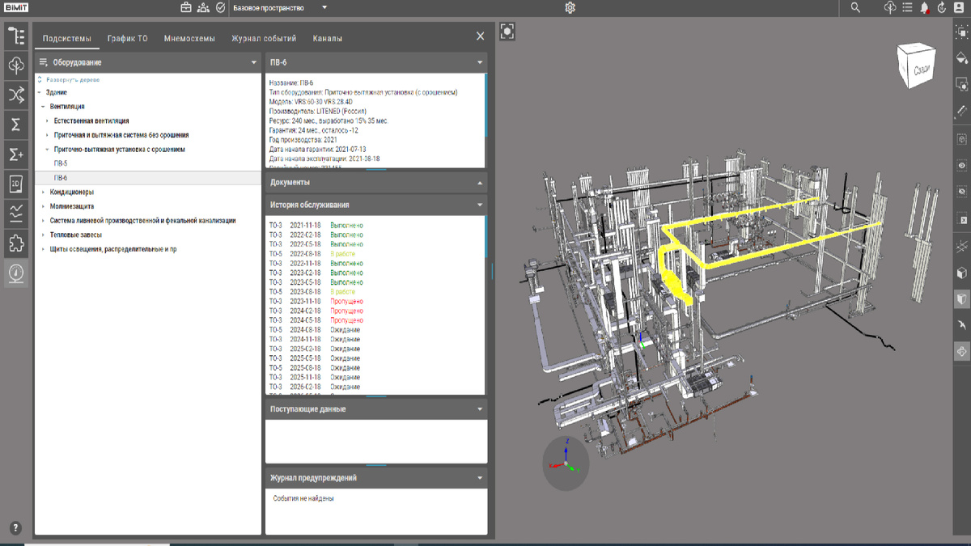Click the search magnifier icon
The height and width of the screenshot is (546, 971).
(855, 7)
